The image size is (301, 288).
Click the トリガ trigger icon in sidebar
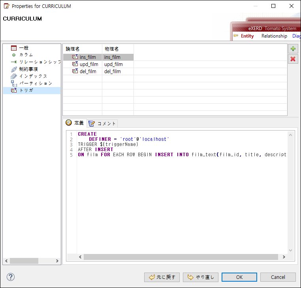(14, 90)
